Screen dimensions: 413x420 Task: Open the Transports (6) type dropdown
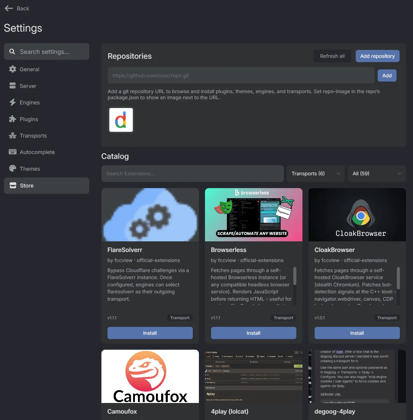pyautogui.click(x=316, y=173)
